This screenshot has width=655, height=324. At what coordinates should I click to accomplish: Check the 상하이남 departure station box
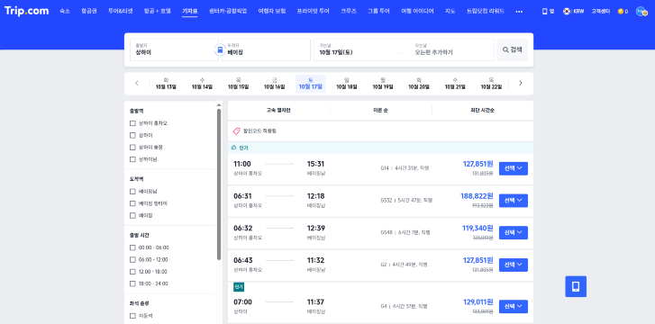132,159
